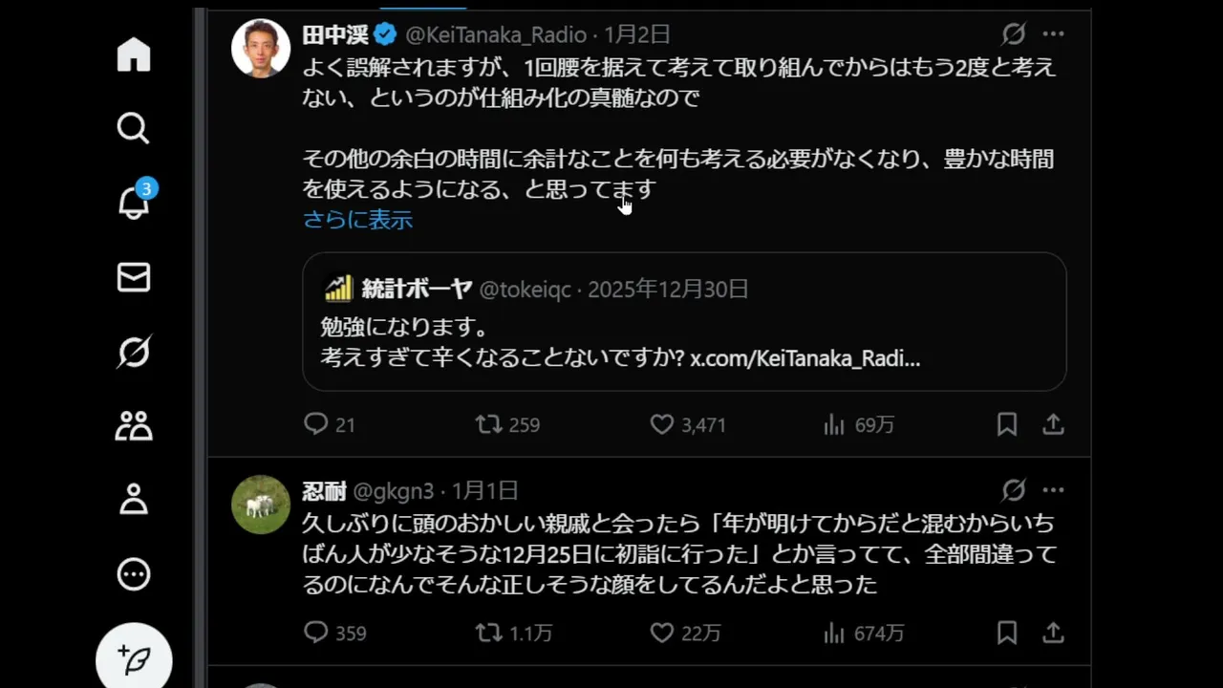Expand the sidebar More circle menu
Image resolution: width=1223 pixels, height=688 pixels.
(134, 573)
